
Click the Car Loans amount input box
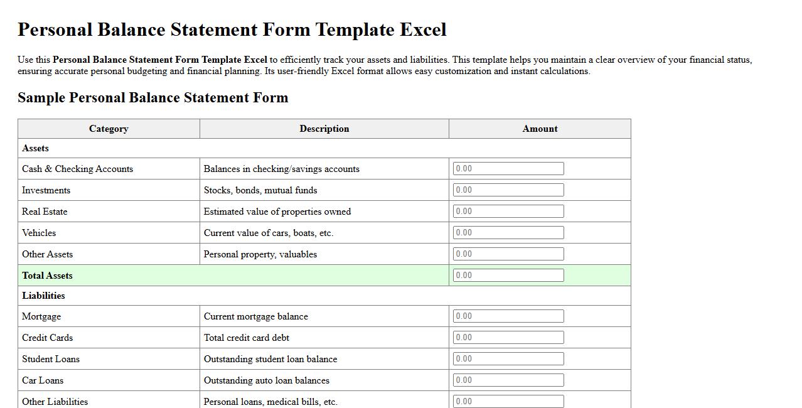tap(508, 380)
